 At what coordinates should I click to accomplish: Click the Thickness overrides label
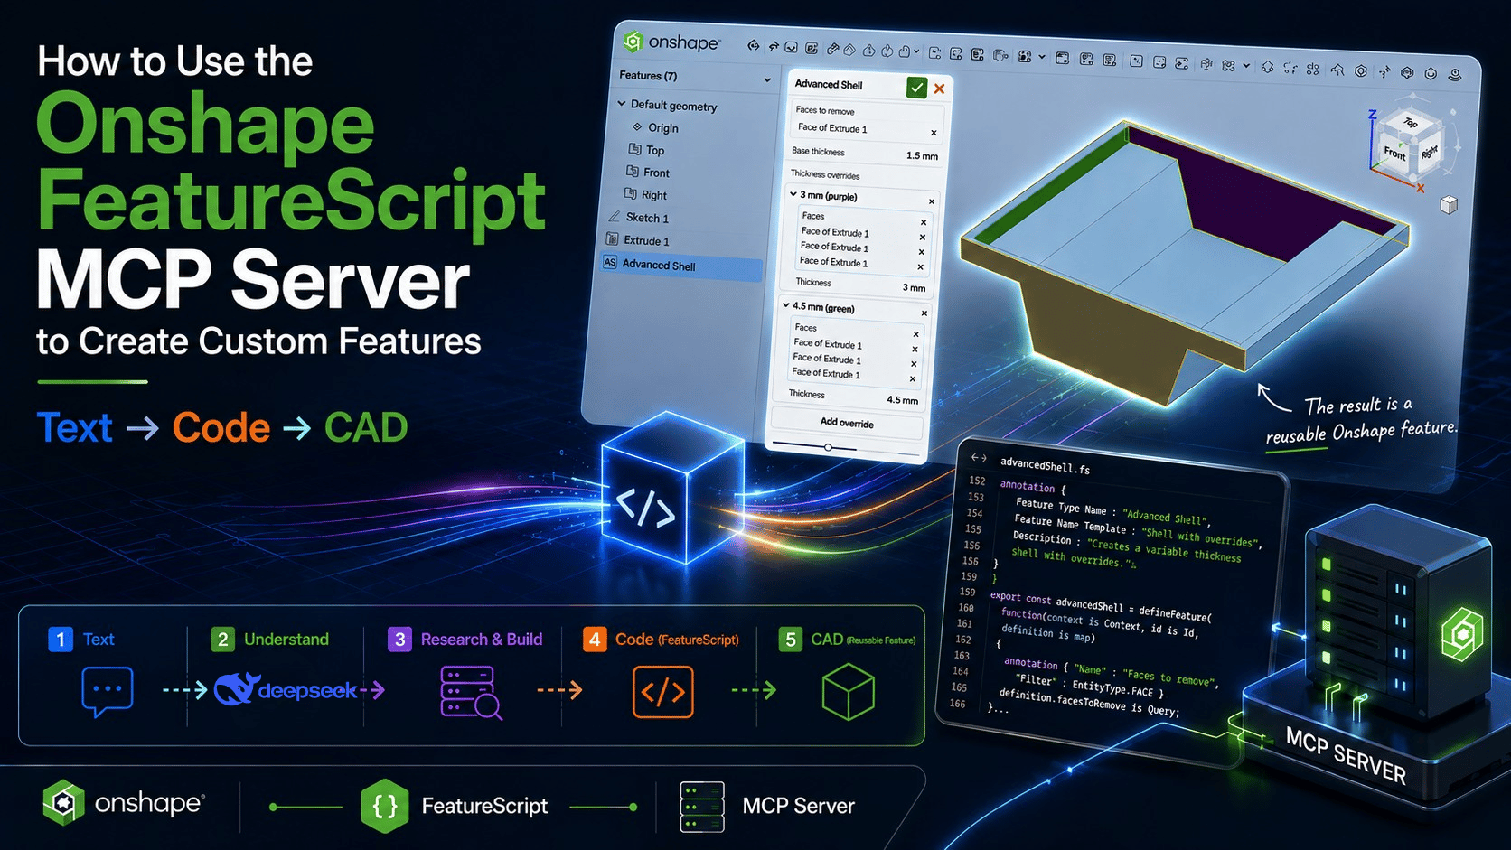coord(825,174)
